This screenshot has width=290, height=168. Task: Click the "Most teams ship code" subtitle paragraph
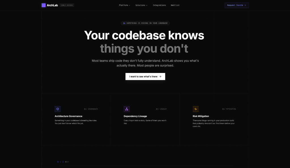pos(145,63)
